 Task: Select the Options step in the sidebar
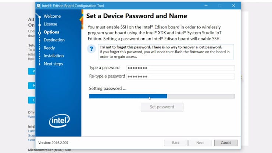tap(51, 32)
